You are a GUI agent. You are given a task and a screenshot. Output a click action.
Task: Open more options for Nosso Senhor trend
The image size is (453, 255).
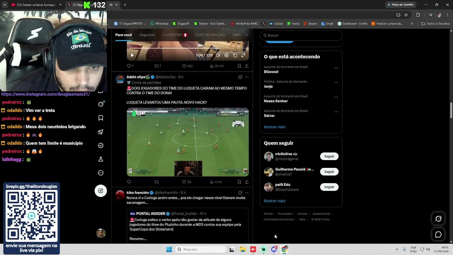pos(336,97)
